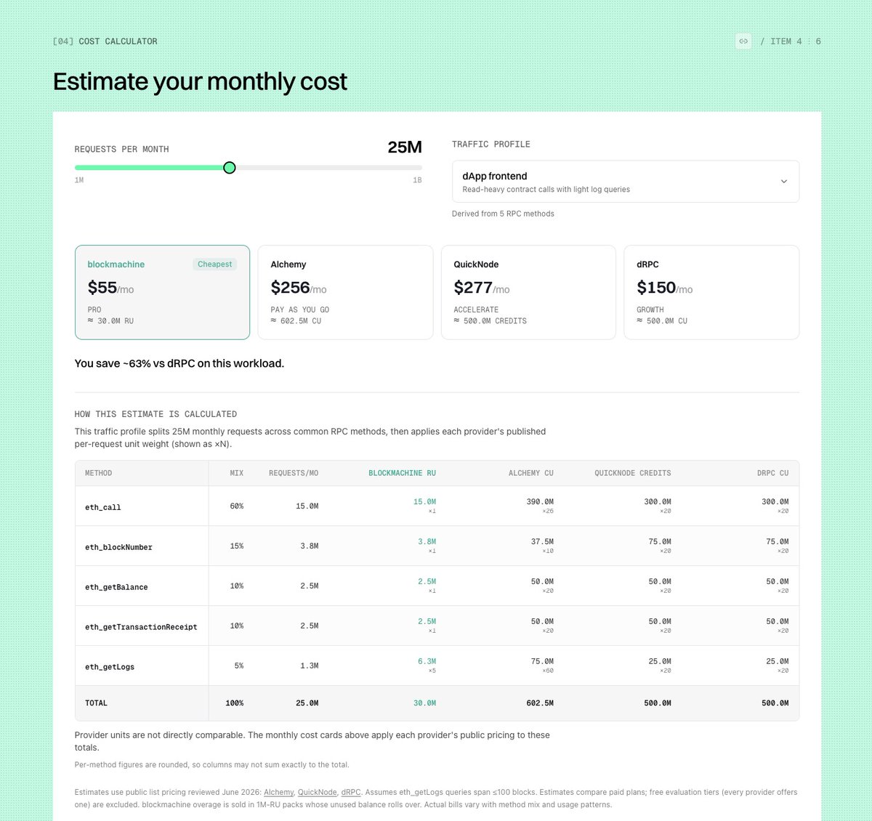Select the blockmachine pricing card

162,292
